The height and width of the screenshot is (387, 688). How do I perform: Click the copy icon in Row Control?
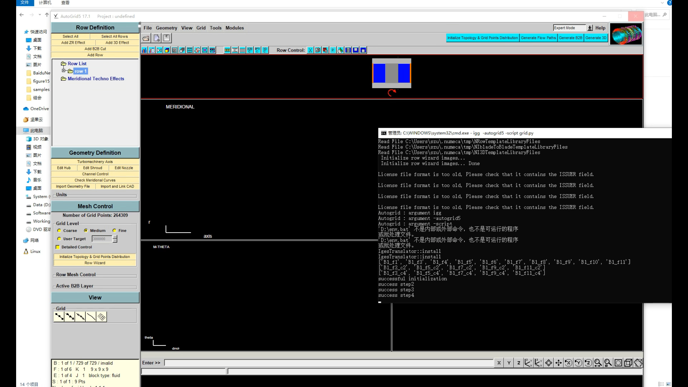click(318, 50)
